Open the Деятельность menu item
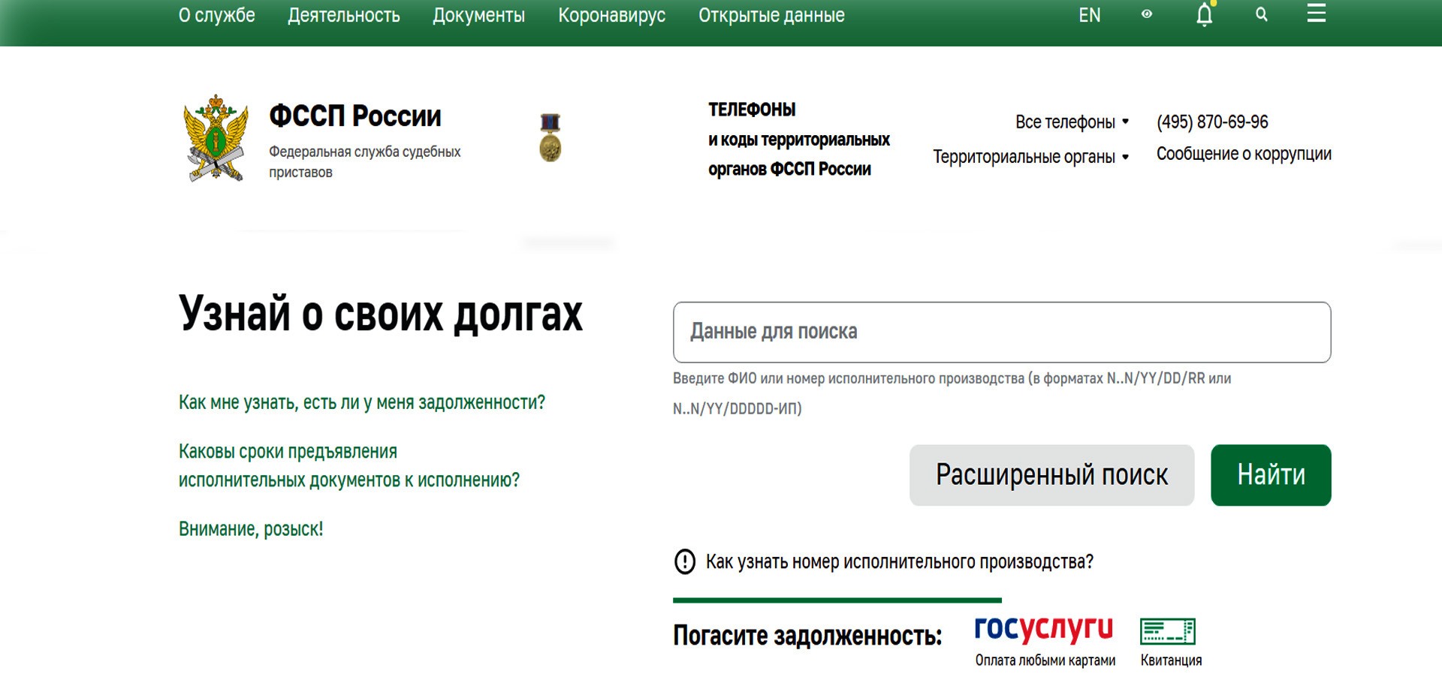Screen dimensions: 1442x695 (x=344, y=15)
